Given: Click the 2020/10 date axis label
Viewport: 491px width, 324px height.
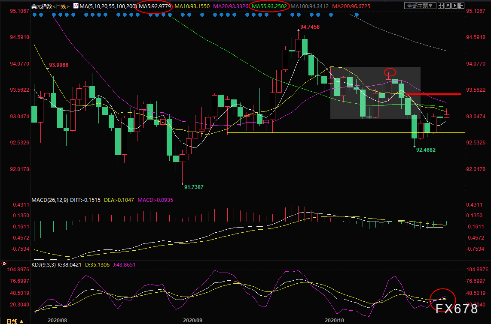Looking at the screenshot, I should pyautogui.click(x=335, y=321).
